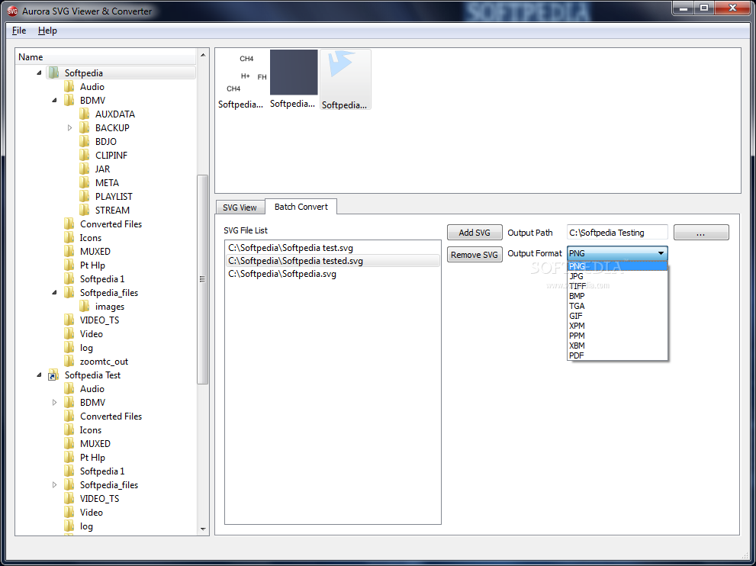Select Audio folder under Softpedia Test

pos(92,388)
